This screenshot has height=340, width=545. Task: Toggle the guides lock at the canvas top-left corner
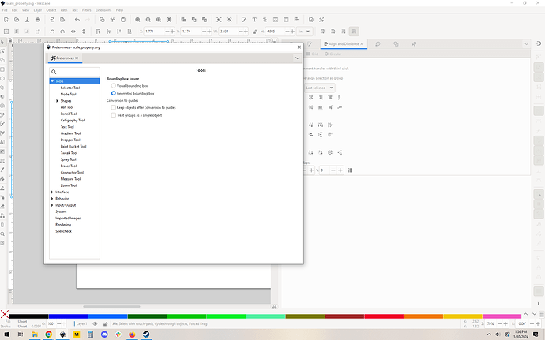(10, 41)
